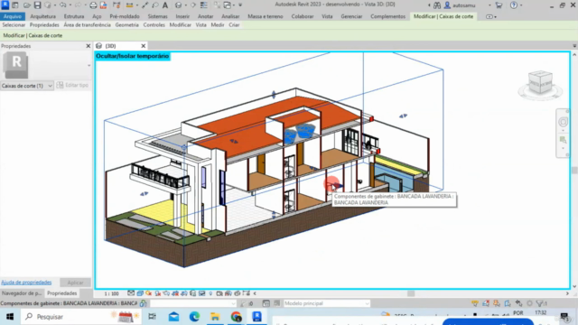This screenshot has width=578, height=325.
Task: Open the 'Modelo principal' design option dropdown
Action: (326, 303)
